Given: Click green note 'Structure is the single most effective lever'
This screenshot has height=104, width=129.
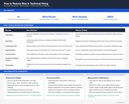Looking at the screenshot, I should (x=63, y=96).
